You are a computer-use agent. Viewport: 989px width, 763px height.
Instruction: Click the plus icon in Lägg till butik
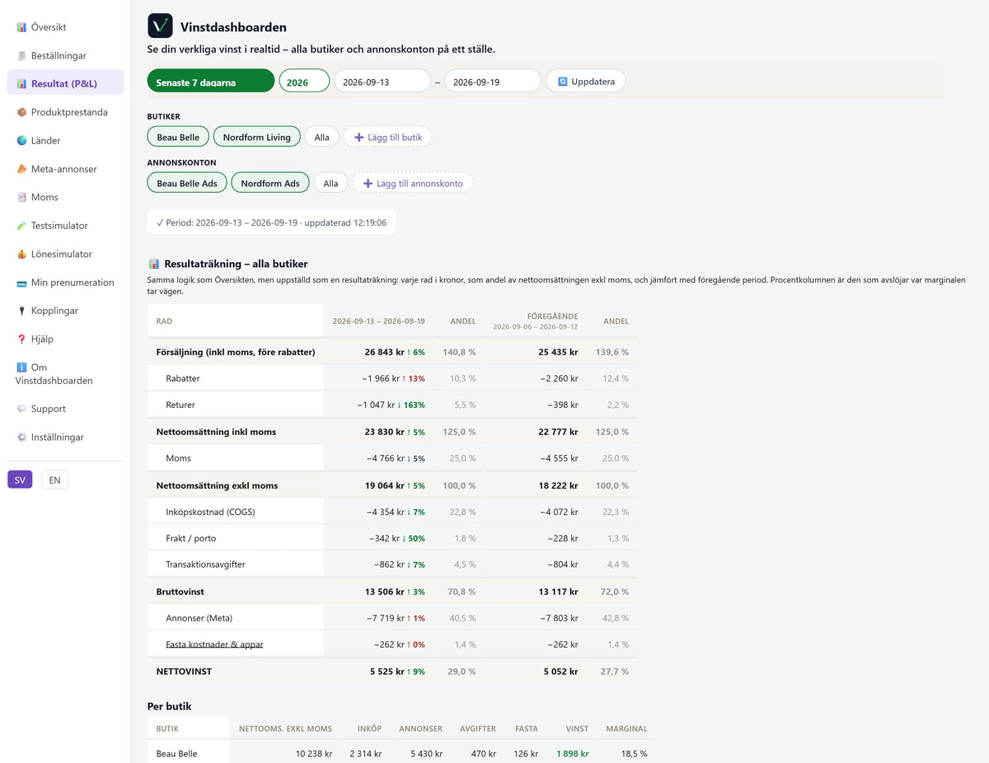pos(359,138)
